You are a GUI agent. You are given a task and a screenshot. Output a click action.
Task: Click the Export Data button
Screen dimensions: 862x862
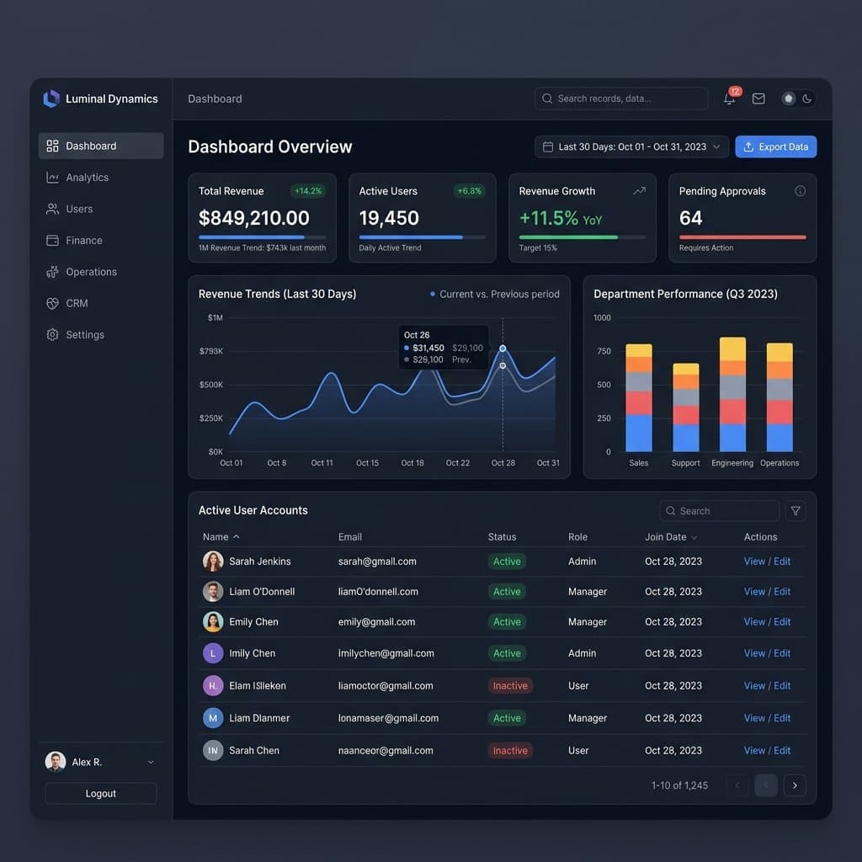tap(775, 147)
